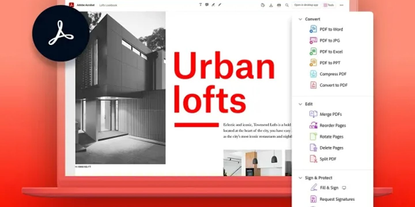Collapse the Sign & Protect section
415x207 pixels.
point(300,178)
